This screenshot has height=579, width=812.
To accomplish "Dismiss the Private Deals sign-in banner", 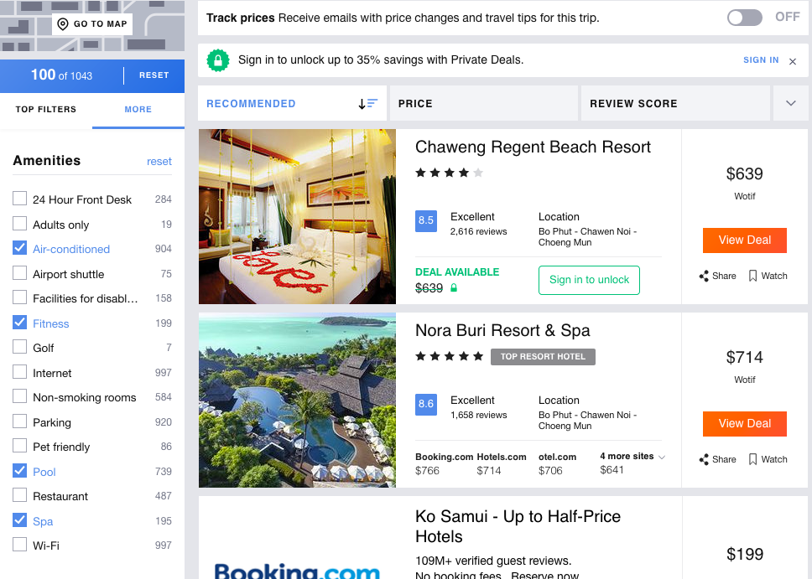I will click(793, 61).
